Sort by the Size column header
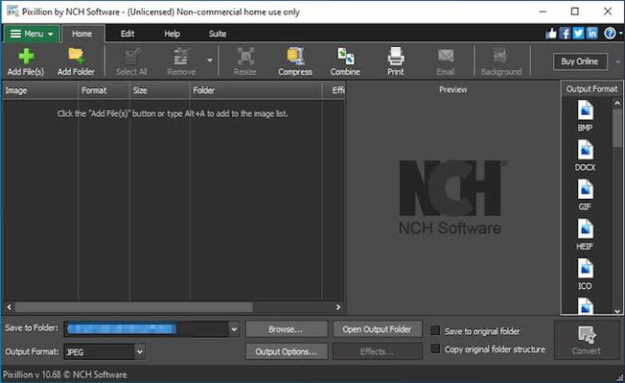625x383 pixels. [x=160, y=90]
